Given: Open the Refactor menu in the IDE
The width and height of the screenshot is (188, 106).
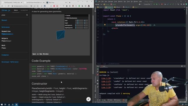Looking at the screenshot, I should click(x=120, y=1).
